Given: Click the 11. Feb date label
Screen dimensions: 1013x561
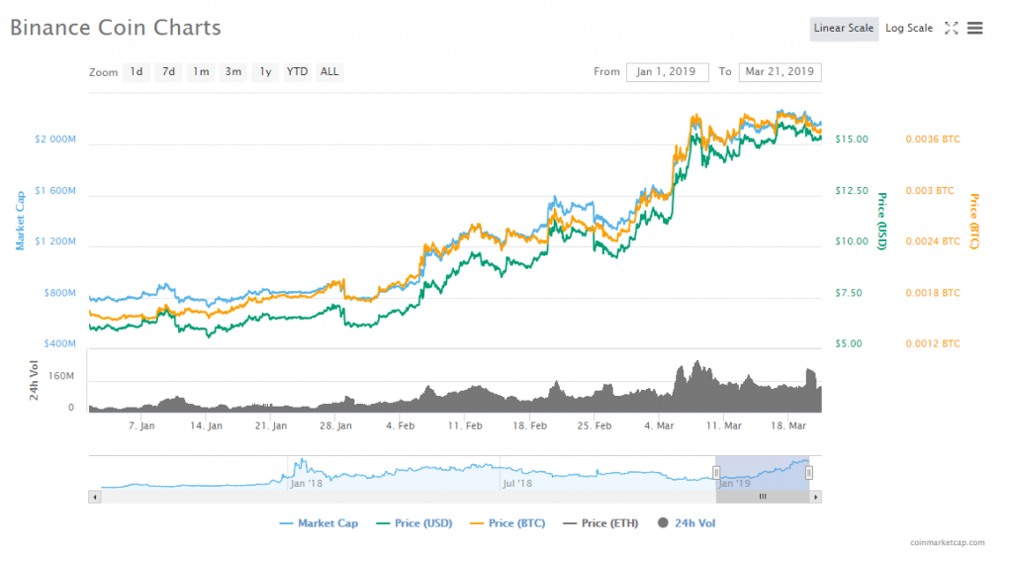Looking at the screenshot, I should [x=465, y=425].
